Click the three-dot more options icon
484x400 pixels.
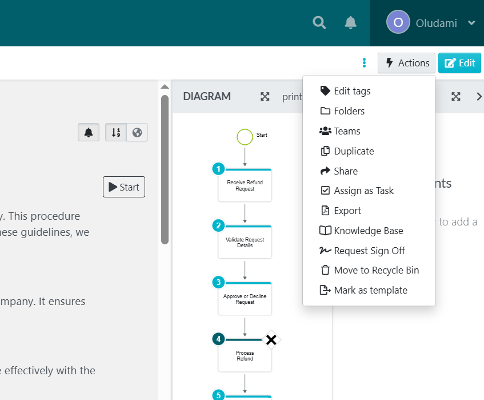click(364, 63)
